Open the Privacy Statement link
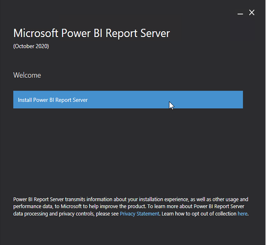Screen dimensions: 266x245 tap(139, 214)
